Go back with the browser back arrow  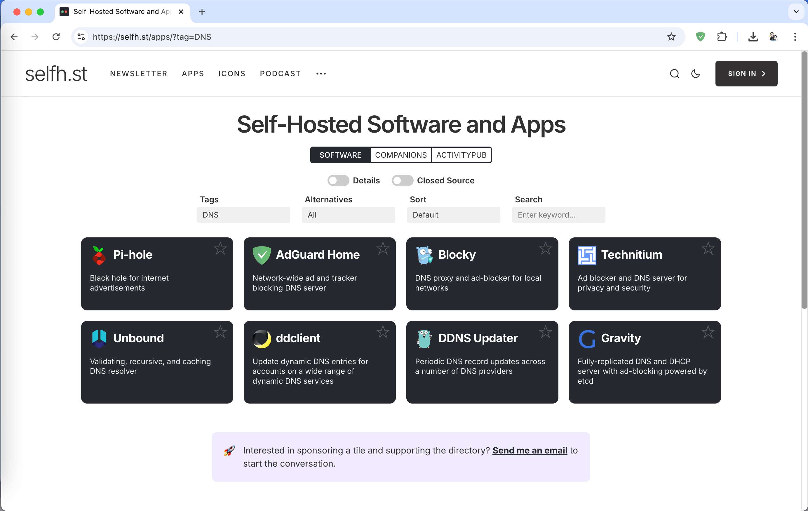14,36
